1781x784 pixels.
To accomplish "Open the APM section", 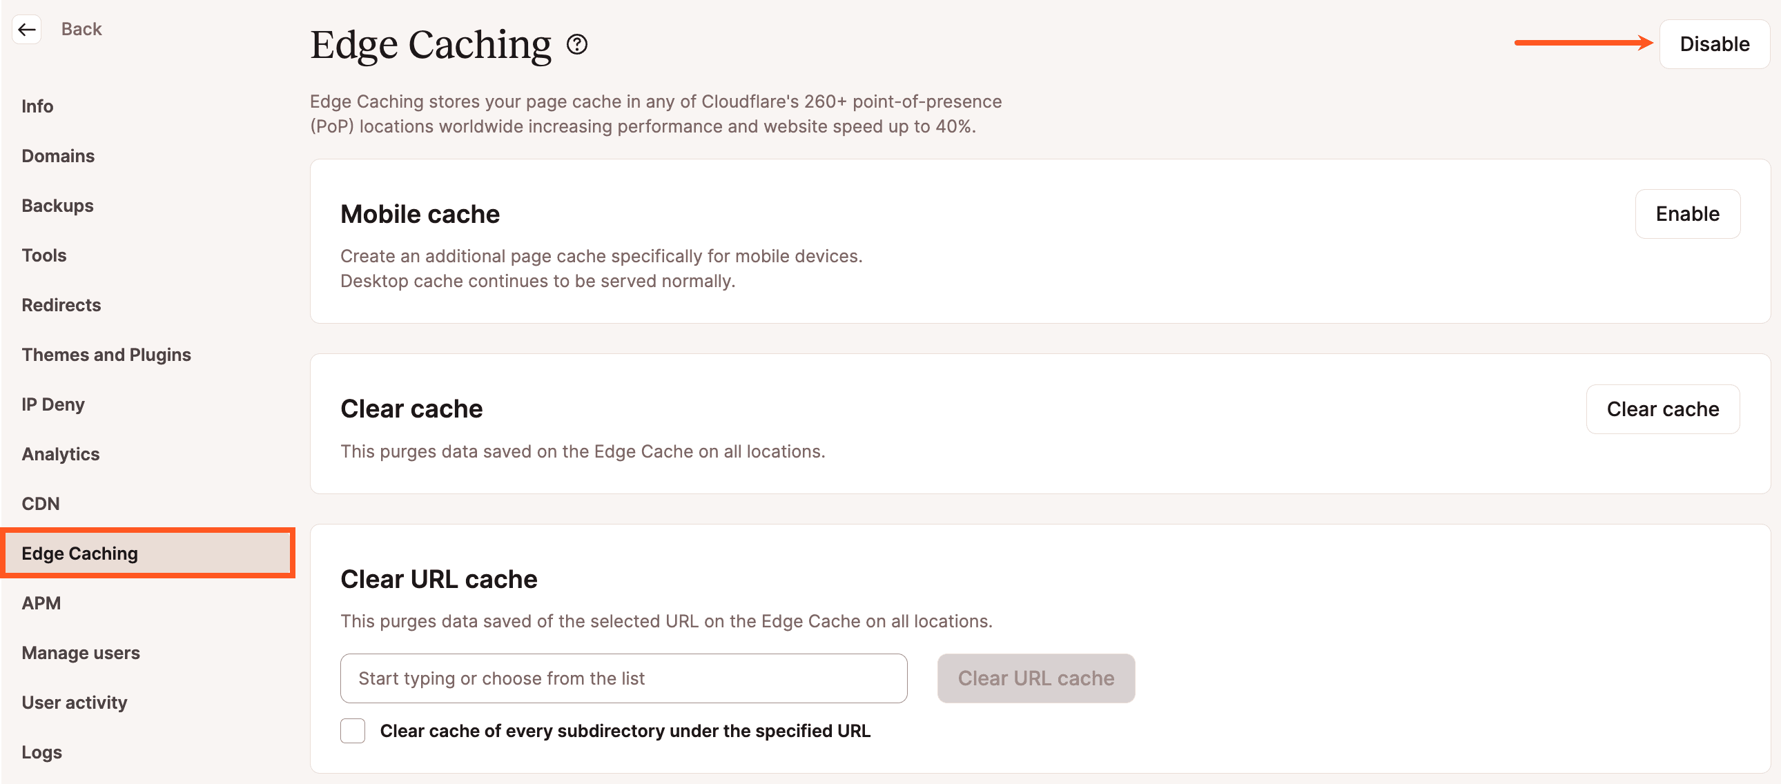I will pos(41,602).
